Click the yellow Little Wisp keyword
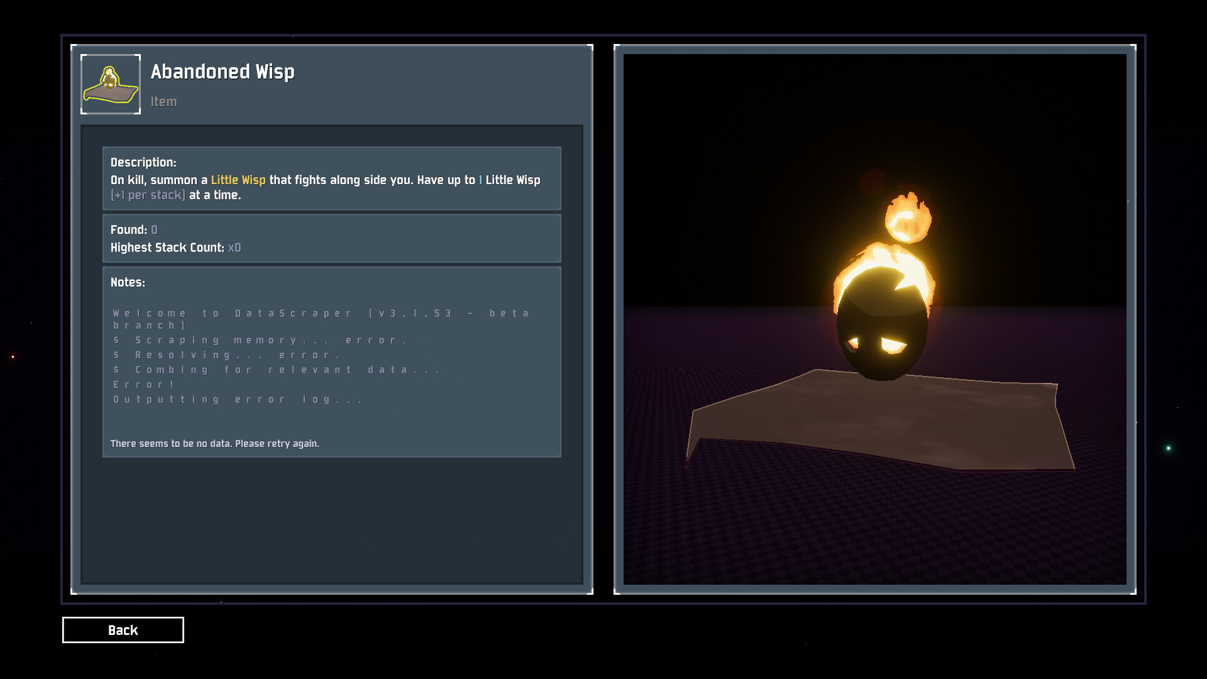Screen dimensions: 1207x679 point(238,180)
